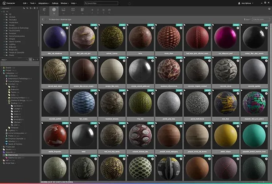Screen dimensions: 272x184
Task: Click the Search files input field
Action: [x=101, y=3]
